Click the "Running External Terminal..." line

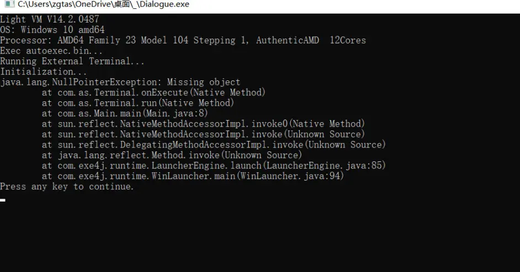pos(72,61)
